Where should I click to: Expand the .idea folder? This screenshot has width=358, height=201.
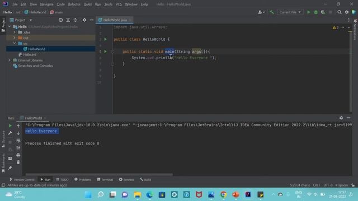tap(15, 32)
